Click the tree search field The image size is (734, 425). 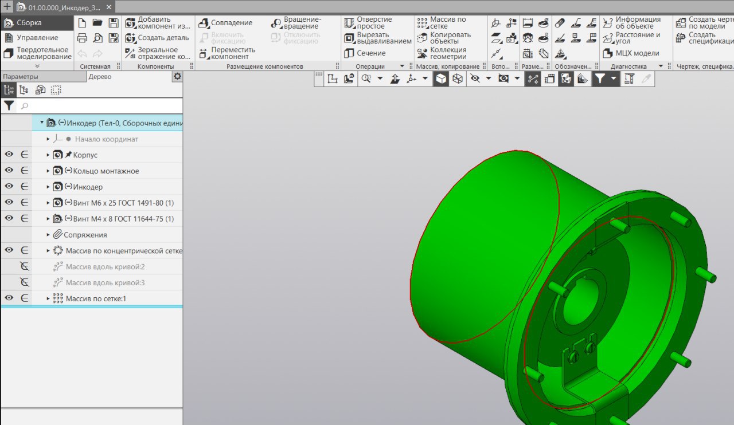click(101, 106)
